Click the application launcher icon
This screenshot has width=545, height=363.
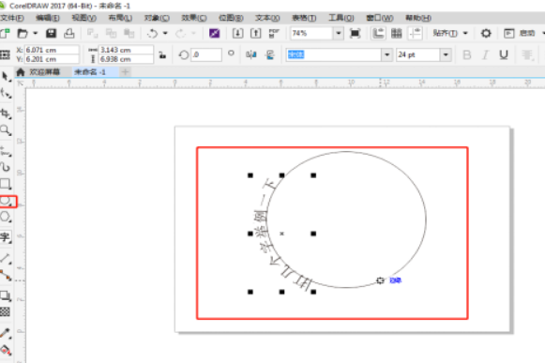click(x=508, y=34)
